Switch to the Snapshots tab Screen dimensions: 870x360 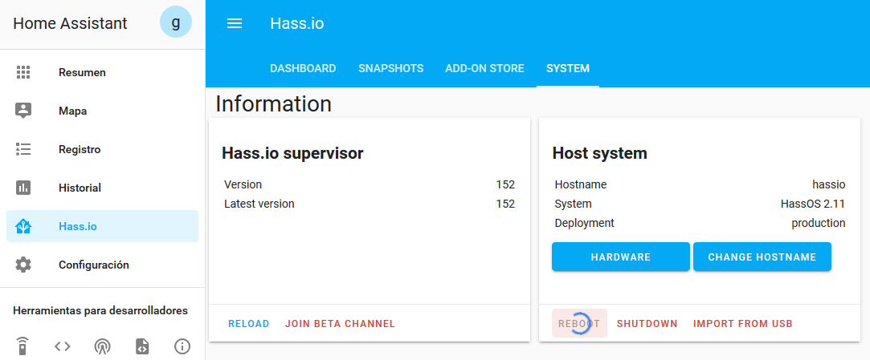click(390, 69)
